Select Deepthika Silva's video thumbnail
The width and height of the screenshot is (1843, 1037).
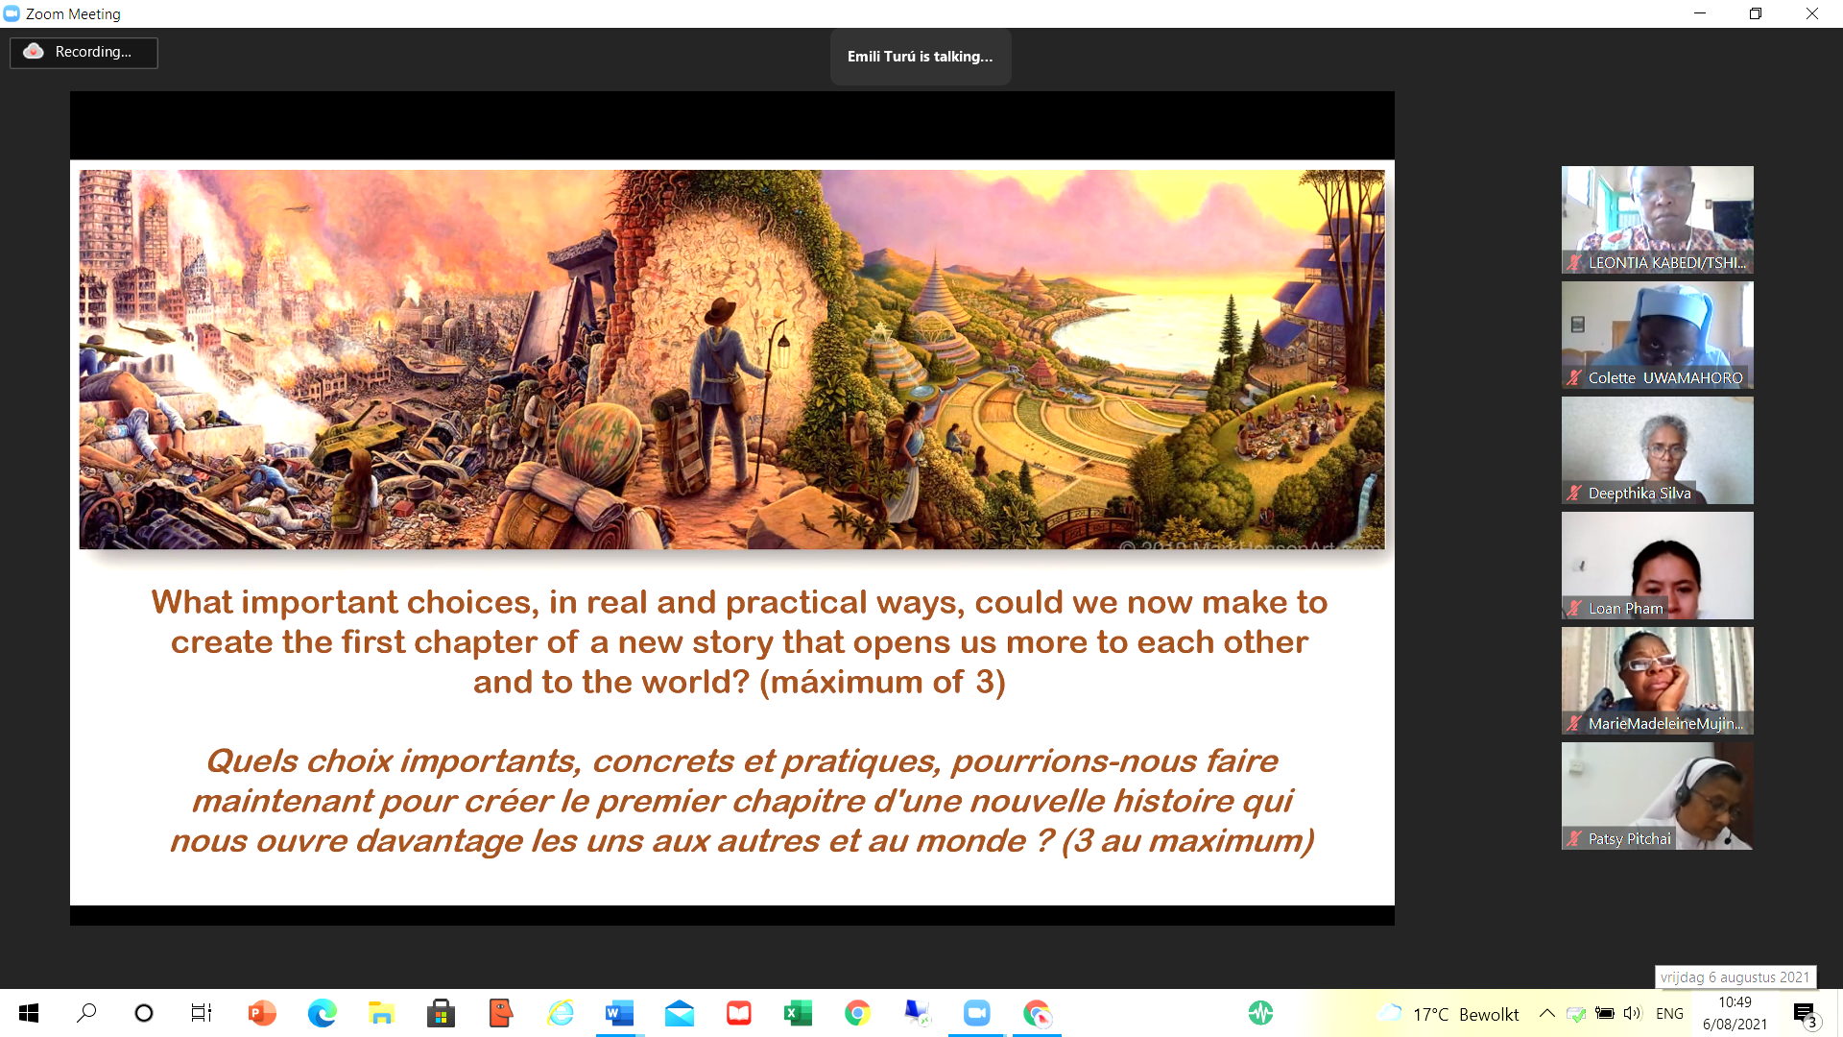[1657, 449]
